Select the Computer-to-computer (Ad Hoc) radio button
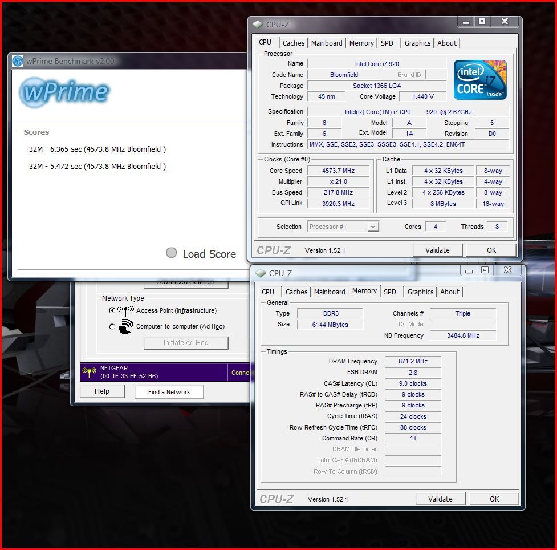 click(111, 325)
